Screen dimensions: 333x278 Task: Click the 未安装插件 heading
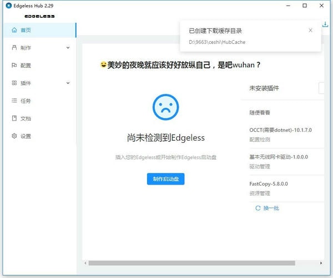point(264,88)
